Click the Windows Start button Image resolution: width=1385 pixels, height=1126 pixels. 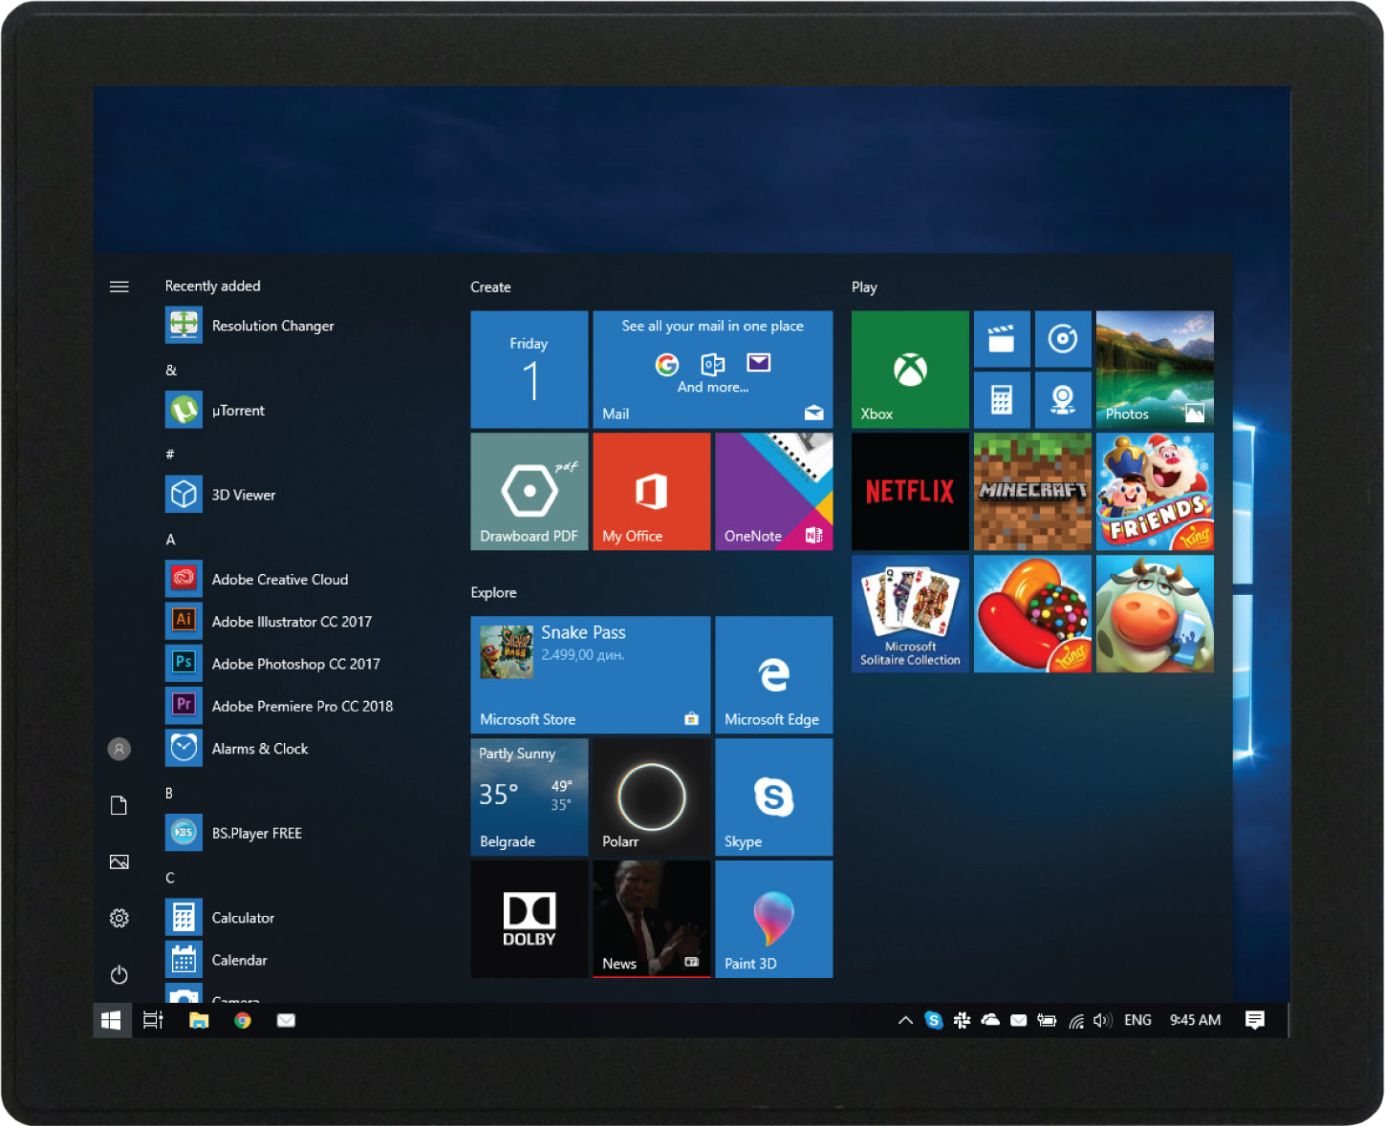click(111, 1020)
